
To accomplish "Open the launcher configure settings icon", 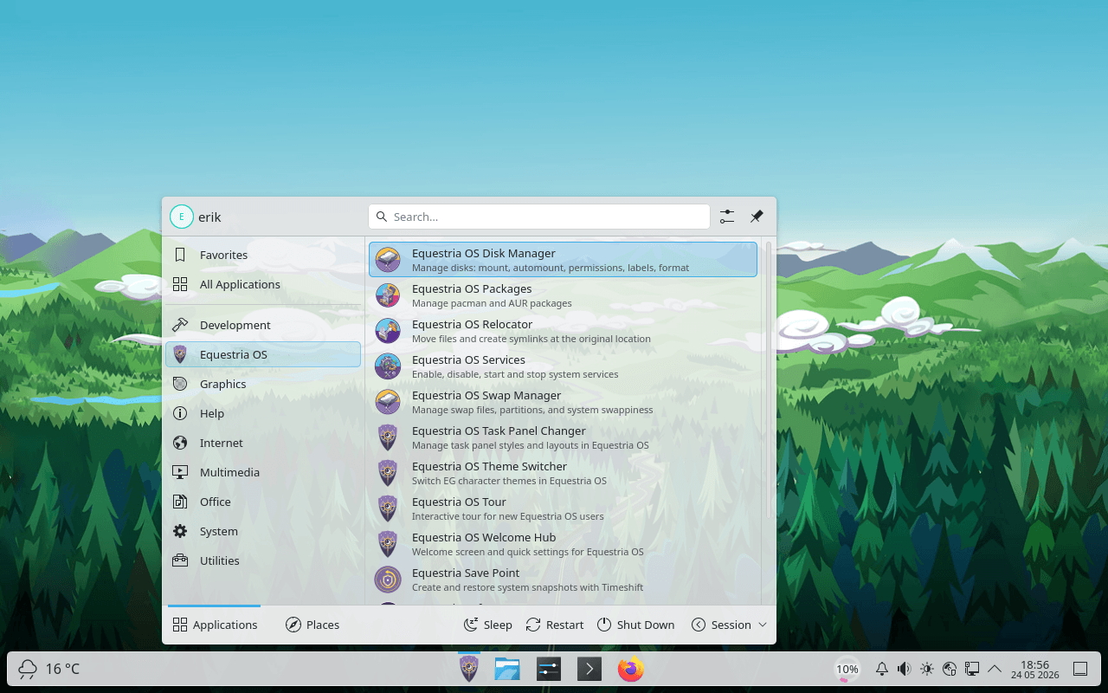I will pyautogui.click(x=727, y=217).
